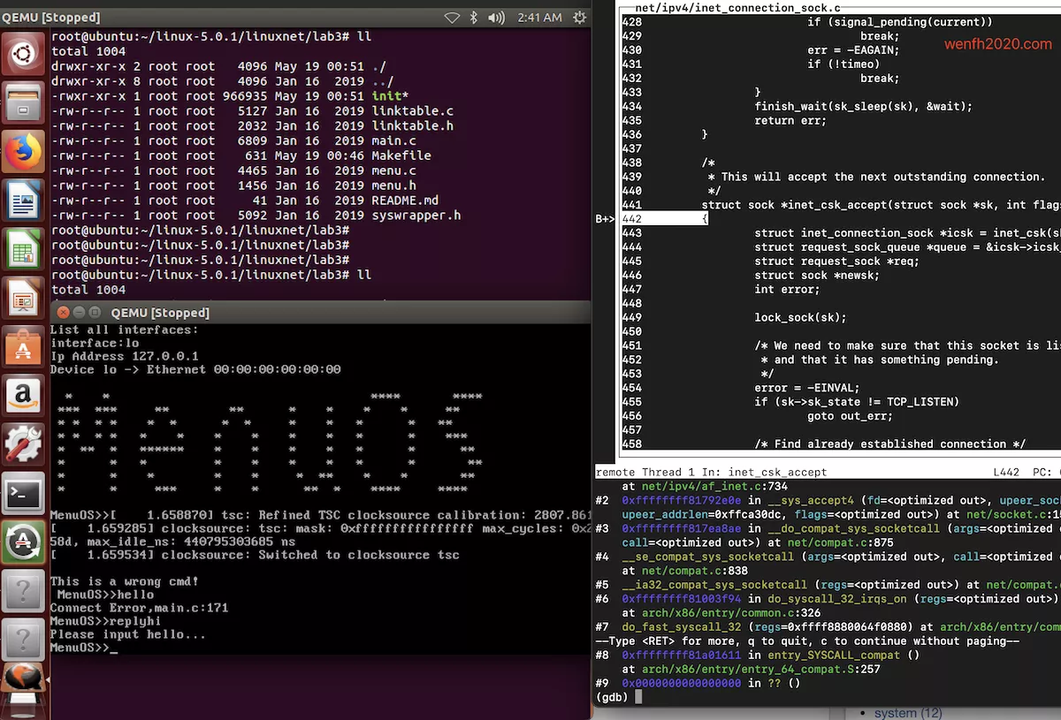Minimize the QEMU [Stopped] window
Image resolution: width=1061 pixels, height=720 pixels.
click(79, 313)
